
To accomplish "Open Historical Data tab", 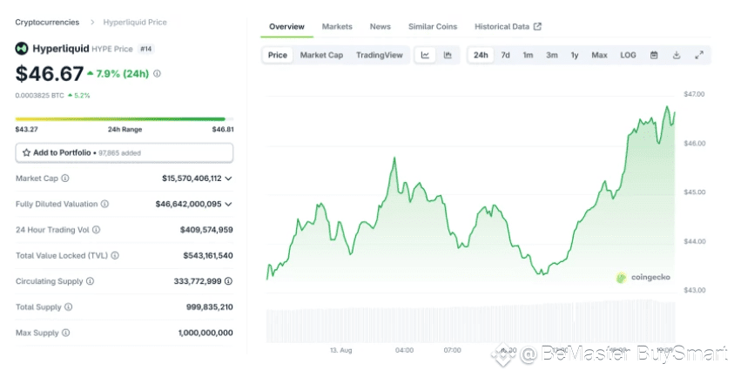I will 508,27.
